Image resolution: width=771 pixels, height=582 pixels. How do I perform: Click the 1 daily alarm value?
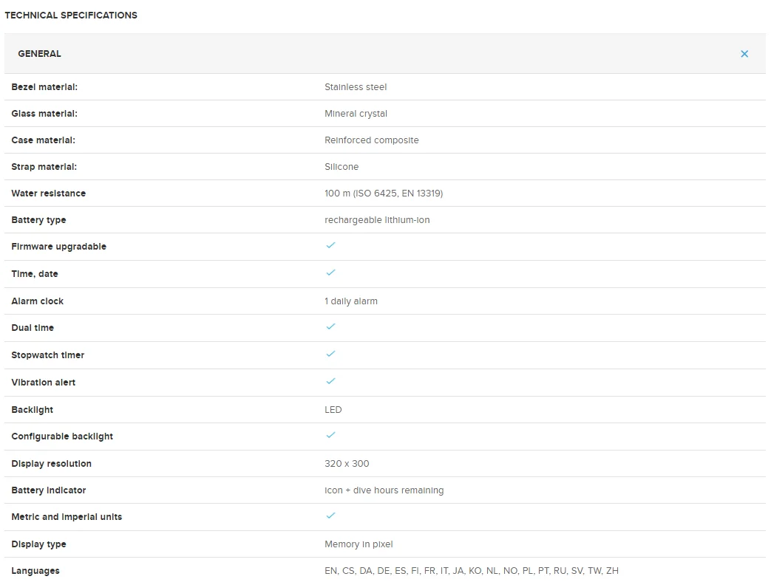point(351,301)
